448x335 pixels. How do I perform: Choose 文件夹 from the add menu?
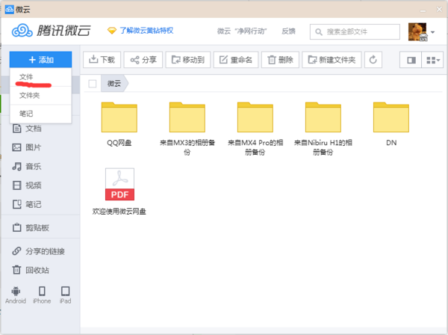(40, 95)
